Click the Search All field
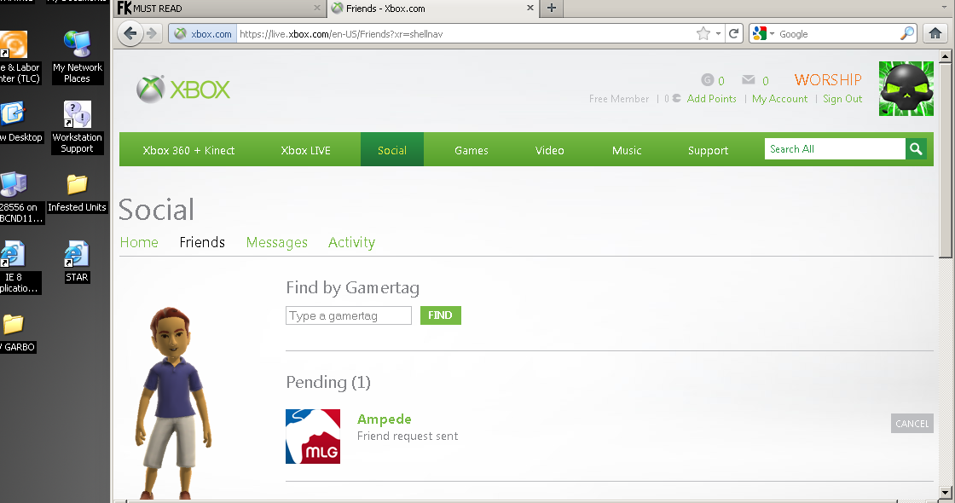 click(835, 149)
